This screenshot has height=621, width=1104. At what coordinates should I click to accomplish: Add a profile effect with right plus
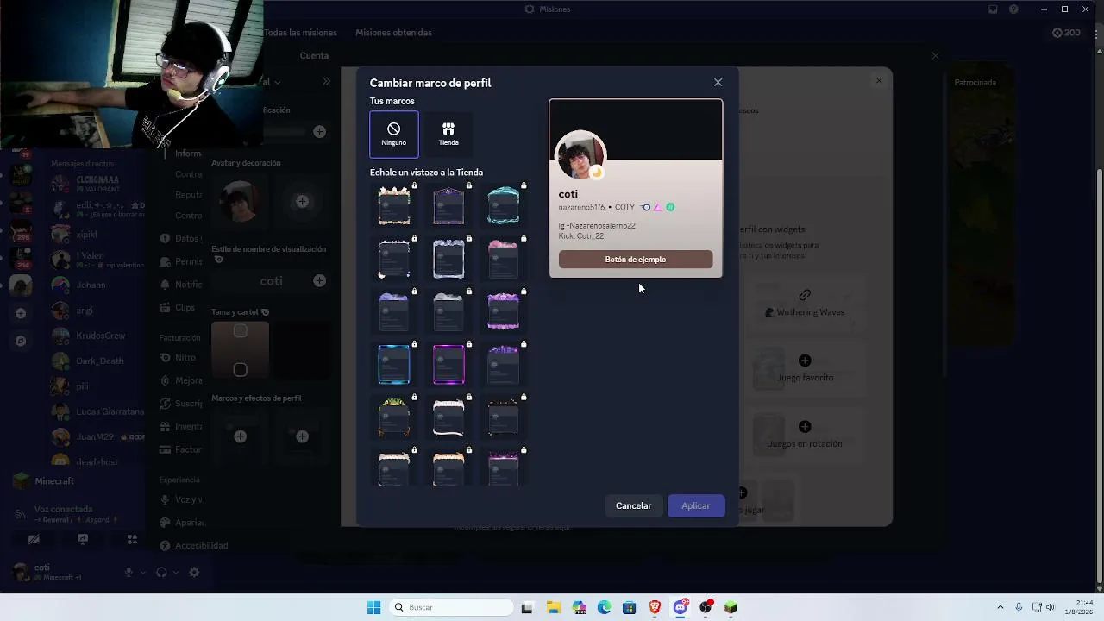tap(302, 436)
